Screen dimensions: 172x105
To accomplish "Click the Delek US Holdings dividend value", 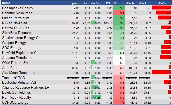I will tap(87, 93).
